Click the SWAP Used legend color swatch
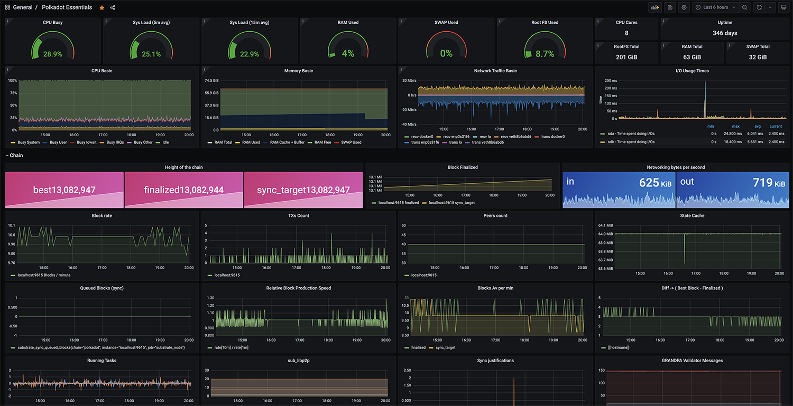The height and width of the screenshot is (406, 793). (x=337, y=142)
